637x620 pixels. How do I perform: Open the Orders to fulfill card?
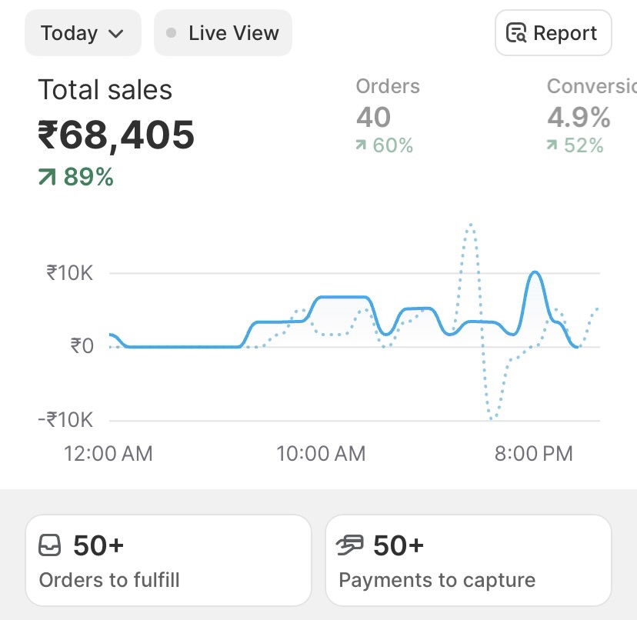[x=168, y=561]
